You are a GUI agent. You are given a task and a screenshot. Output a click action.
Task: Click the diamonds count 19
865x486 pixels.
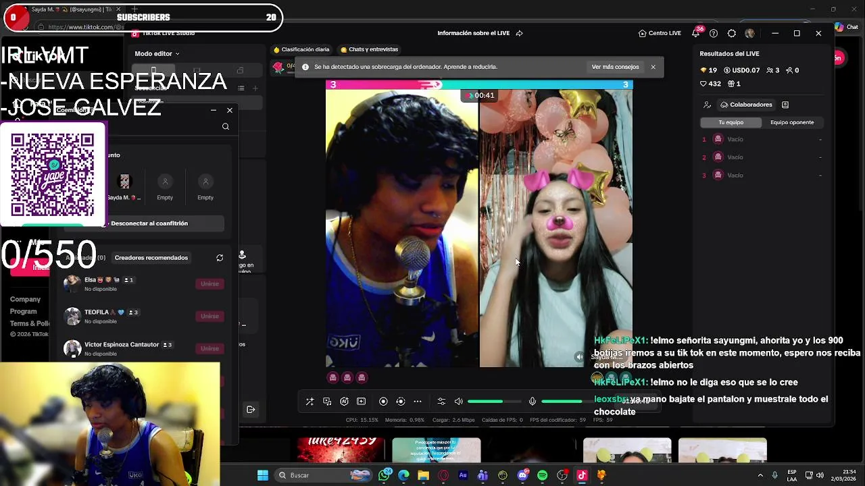708,70
